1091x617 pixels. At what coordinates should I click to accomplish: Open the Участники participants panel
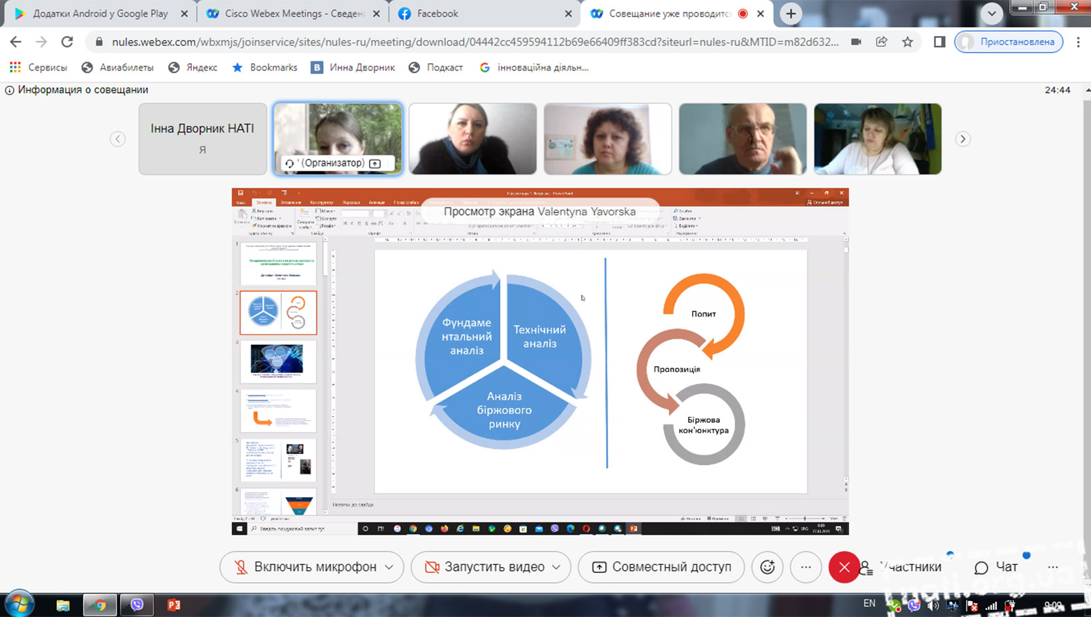pos(901,567)
